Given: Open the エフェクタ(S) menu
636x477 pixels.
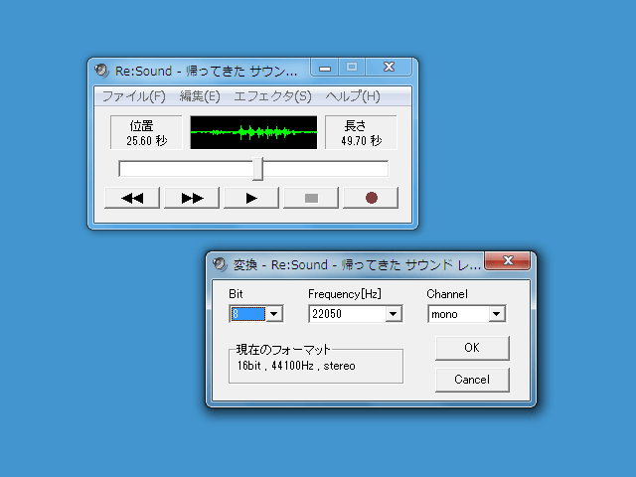Looking at the screenshot, I should click(x=272, y=96).
